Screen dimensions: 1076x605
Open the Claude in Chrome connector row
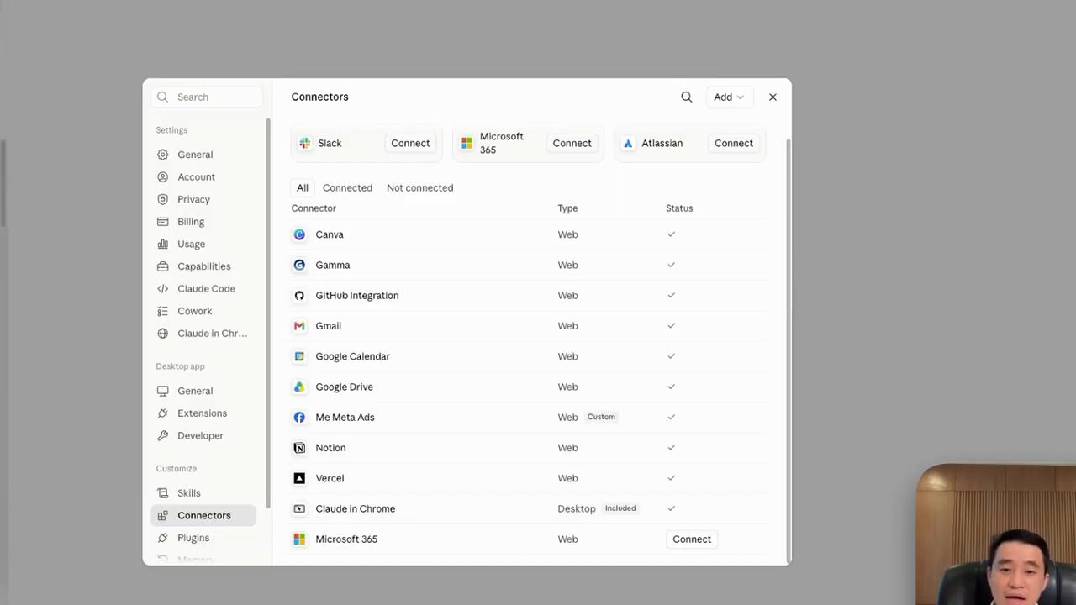[529, 508]
